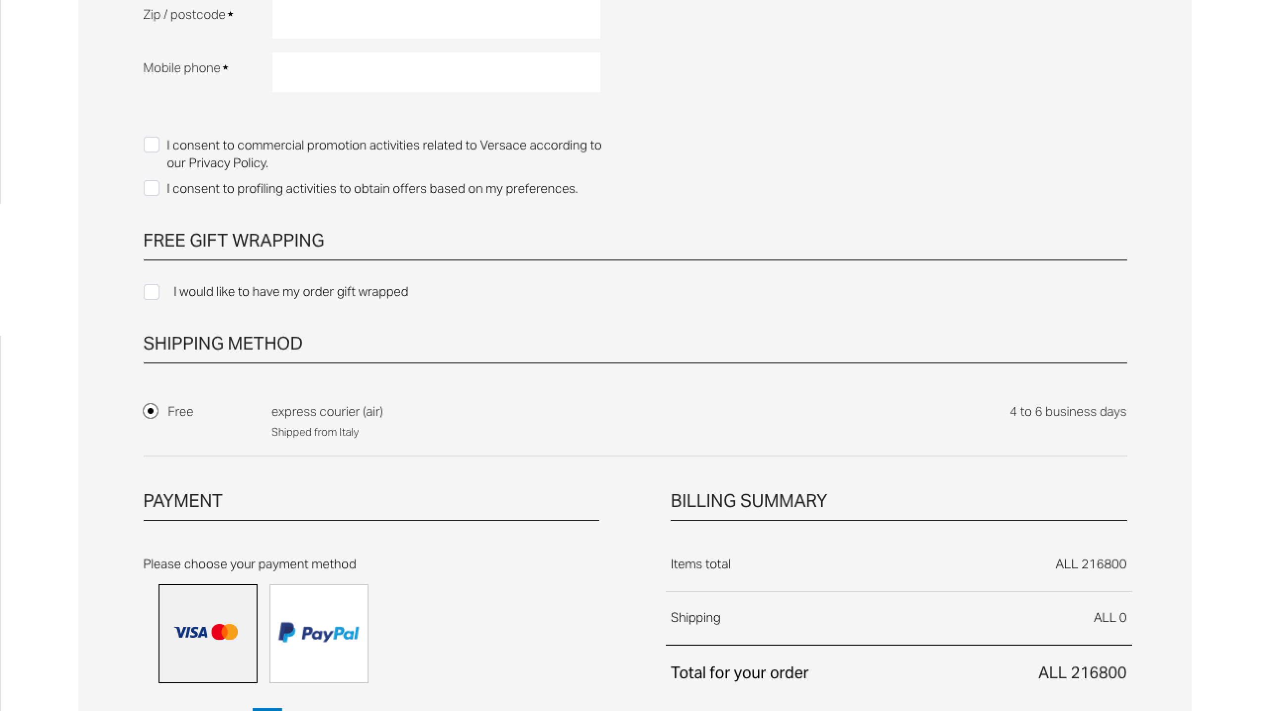Check the gift wrapped order box

[152, 292]
